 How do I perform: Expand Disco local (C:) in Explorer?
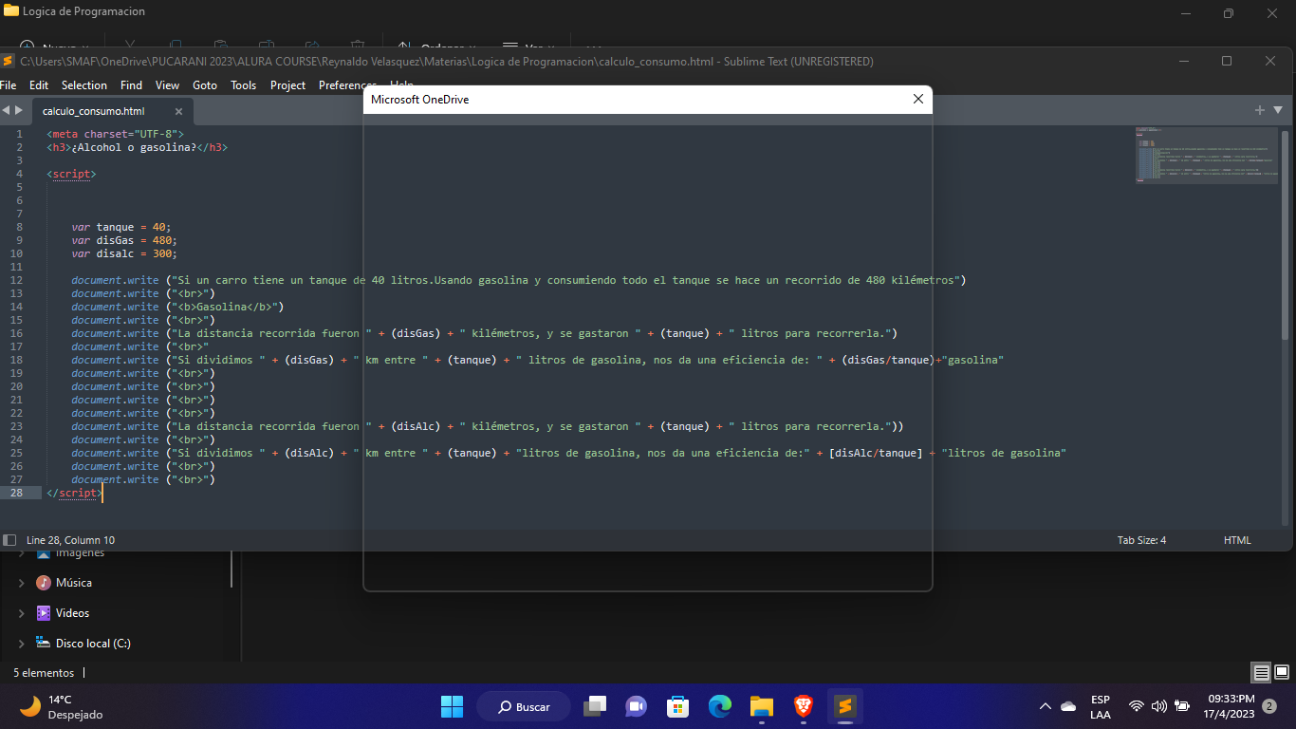click(22, 644)
